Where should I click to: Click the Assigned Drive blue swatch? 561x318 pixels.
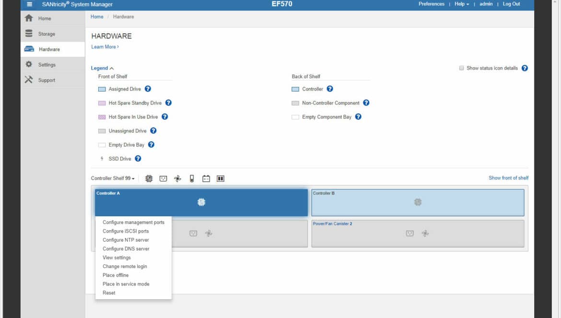tap(102, 89)
